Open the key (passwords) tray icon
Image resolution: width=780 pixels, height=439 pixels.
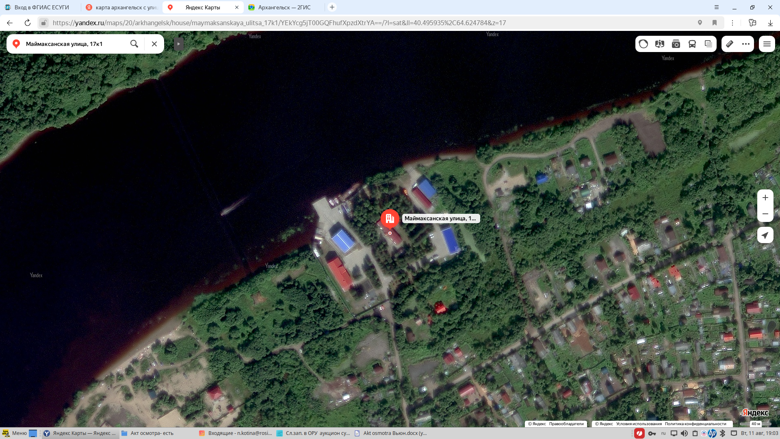[652, 433]
